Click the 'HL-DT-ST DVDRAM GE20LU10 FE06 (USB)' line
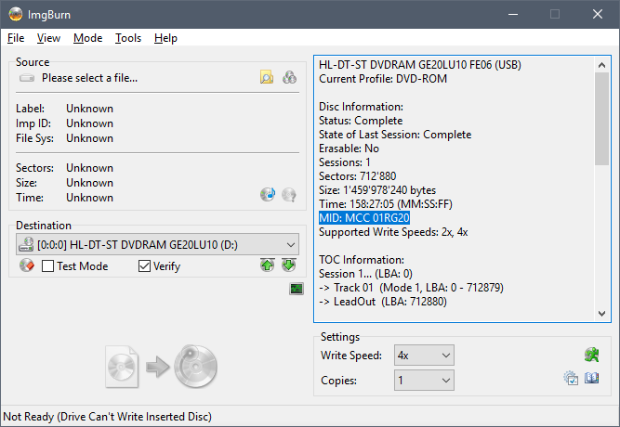Image resolution: width=620 pixels, height=427 pixels. click(420, 64)
